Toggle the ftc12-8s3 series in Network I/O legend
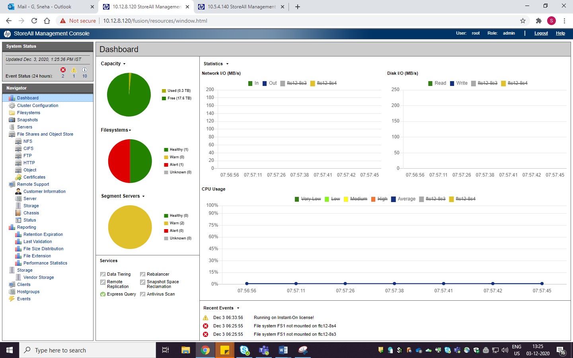Viewport: 573px width, 358px height. tap(293, 84)
